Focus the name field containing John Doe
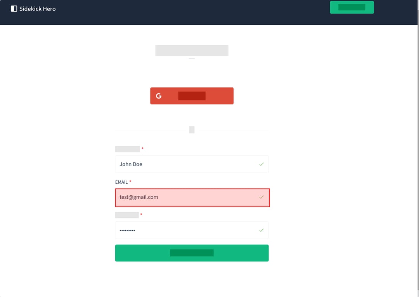This screenshot has width=419, height=297. (186, 164)
